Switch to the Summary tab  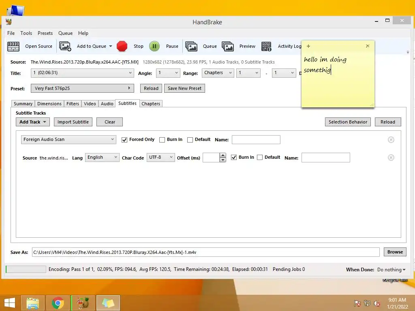click(x=23, y=104)
